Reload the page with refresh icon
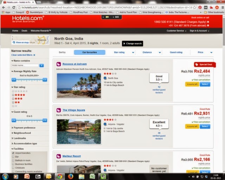The image size is (225, 180). pyautogui.click(x=14, y=7)
